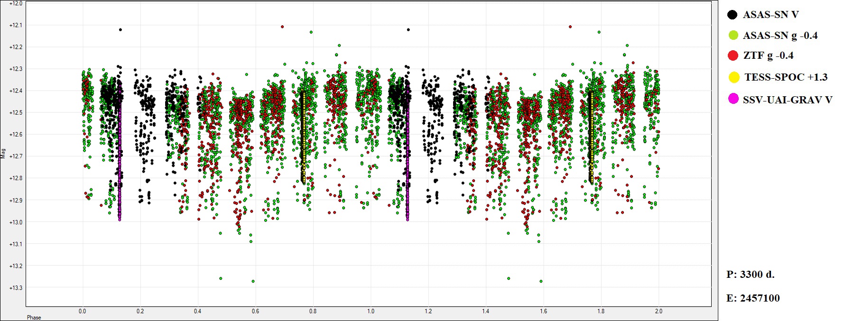Click the epoch text E: 2457100
The width and height of the screenshot is (854, 321).
(753, 298)
